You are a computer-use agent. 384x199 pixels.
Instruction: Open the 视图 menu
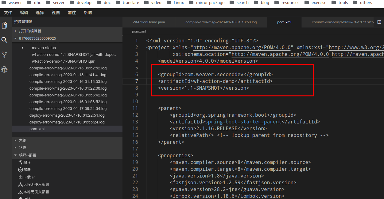tap(56, 13)
